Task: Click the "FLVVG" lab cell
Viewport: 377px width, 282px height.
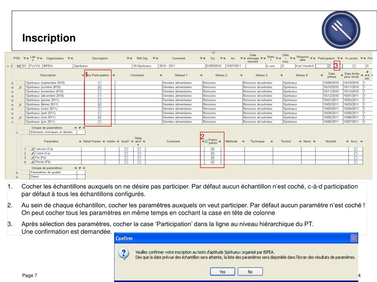Action: pyautogui.click(x=35, y=66)
